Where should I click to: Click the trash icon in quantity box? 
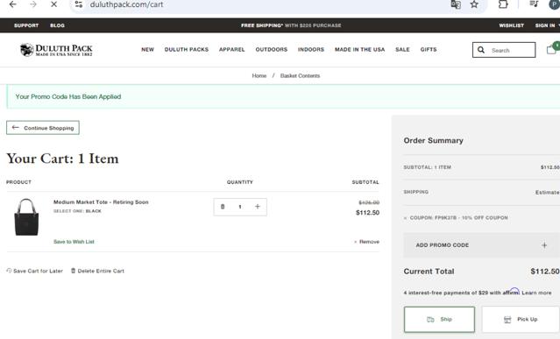coord(223,207)
